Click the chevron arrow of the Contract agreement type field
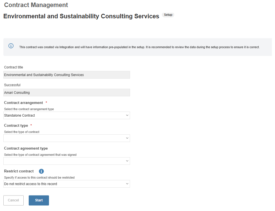 [127, 161]
